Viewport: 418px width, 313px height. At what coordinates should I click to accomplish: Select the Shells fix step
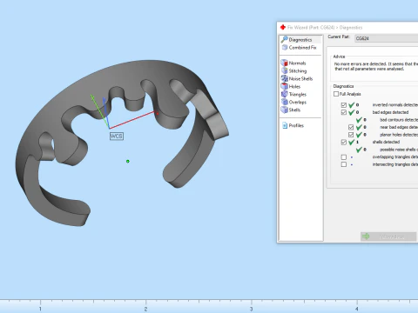tap(291, 110)
